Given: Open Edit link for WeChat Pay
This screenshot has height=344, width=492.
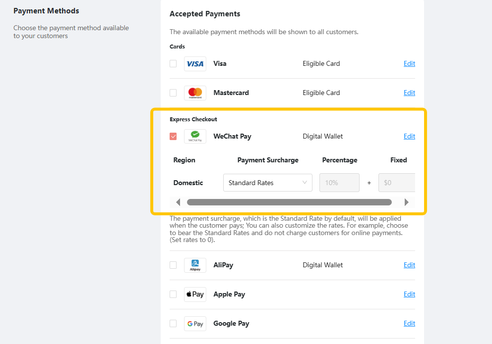Looking at the screenshot, I should point(409,136).
